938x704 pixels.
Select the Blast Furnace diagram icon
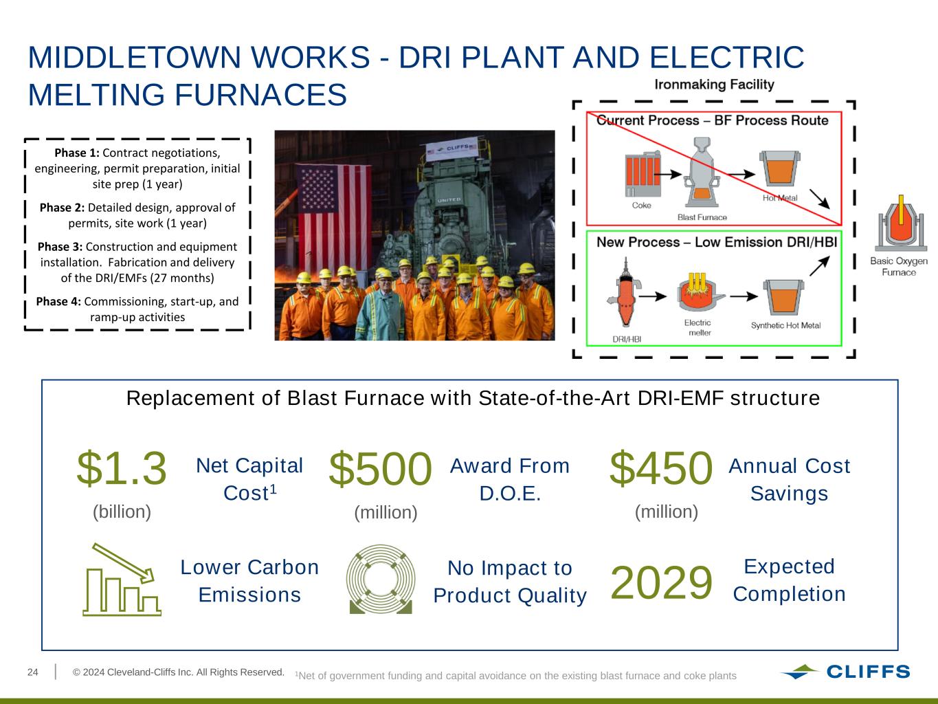point(702,173)
